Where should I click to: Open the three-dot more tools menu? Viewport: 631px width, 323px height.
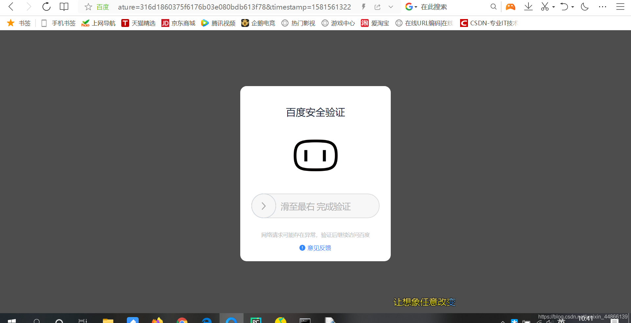coord(602,7)
